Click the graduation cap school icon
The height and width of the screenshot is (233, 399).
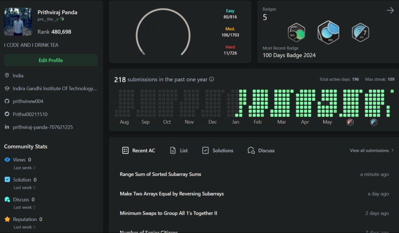(7, 88)
